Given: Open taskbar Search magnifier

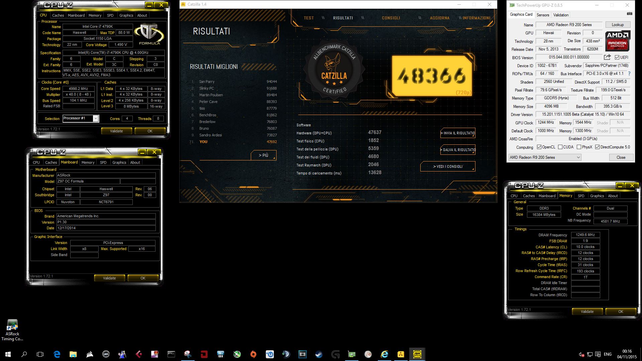Looking at the screenshot, I should click(x=24, y=354).
